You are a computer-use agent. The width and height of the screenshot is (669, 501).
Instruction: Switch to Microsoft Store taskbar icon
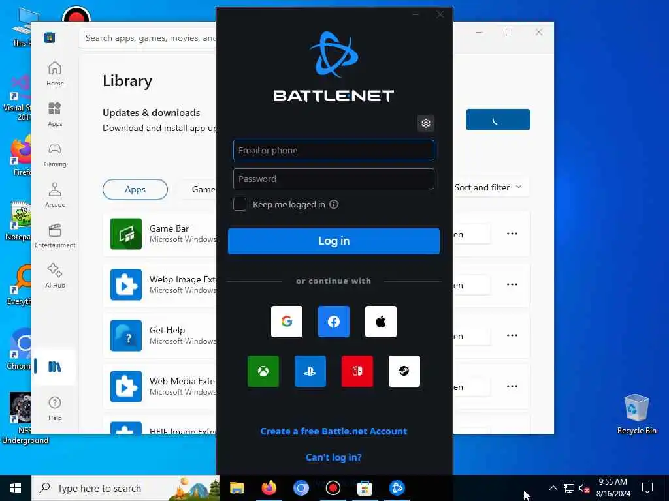point(365,488)
